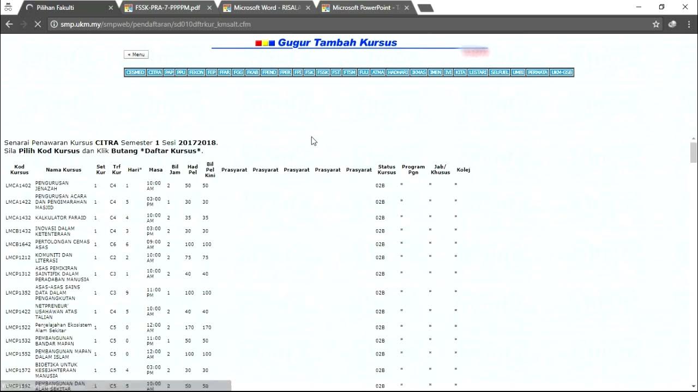Image resolution: width=698 pixels, height=392 pixels.
Task: Click course code LMCA1402
Action: point(19,186)
